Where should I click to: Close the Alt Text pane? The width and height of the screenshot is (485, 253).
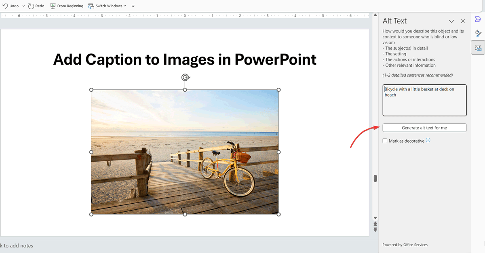[463, 21]
